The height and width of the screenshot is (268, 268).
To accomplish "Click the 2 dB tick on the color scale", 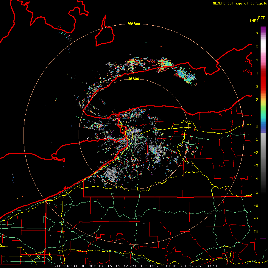I will tap(257, 100).
